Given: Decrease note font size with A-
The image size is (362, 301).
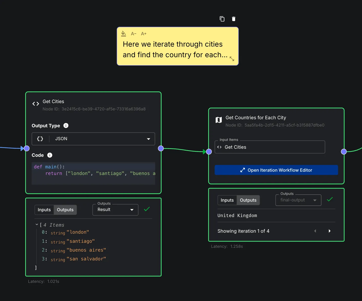Looking at the screenshot, I should (x=134, y=34).
